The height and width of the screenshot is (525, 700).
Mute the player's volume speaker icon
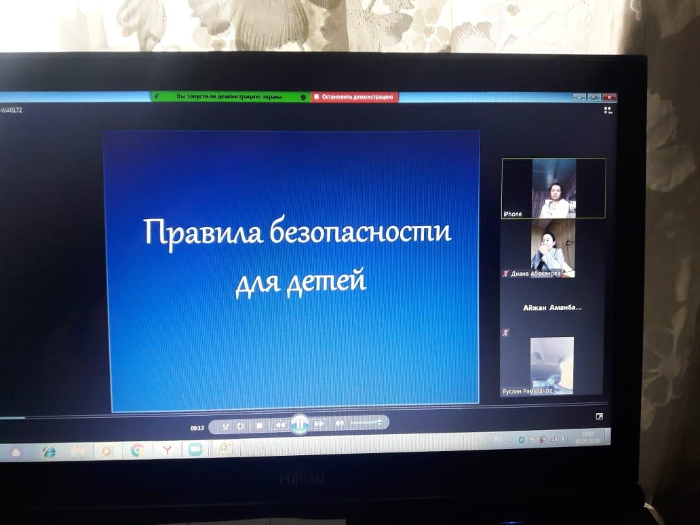tap(340, 423)
